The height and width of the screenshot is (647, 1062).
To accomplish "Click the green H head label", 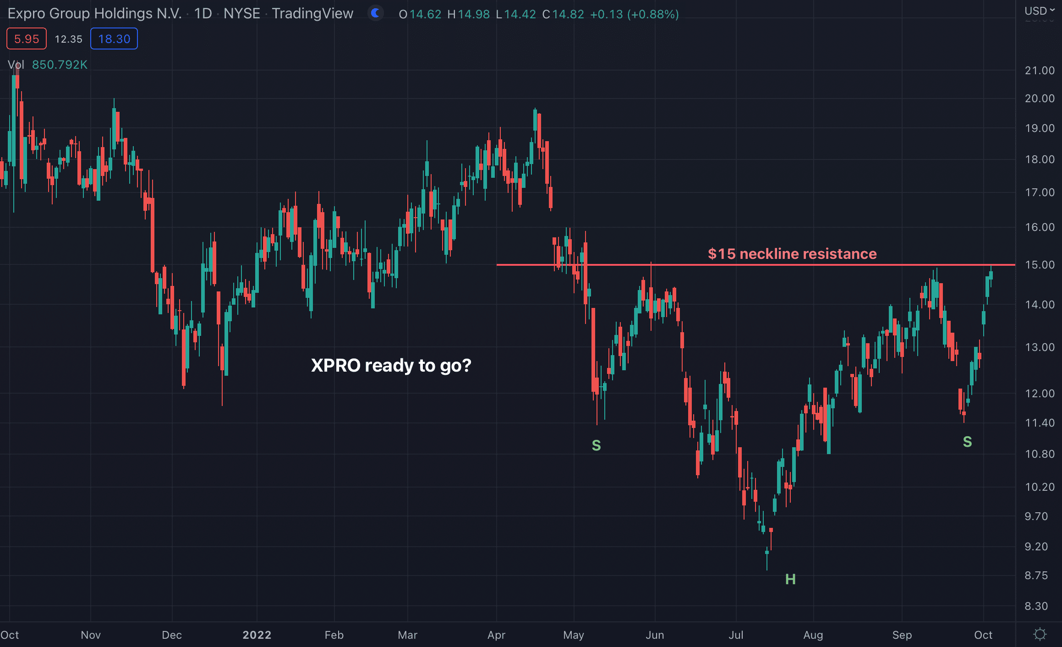I will 790,579.
